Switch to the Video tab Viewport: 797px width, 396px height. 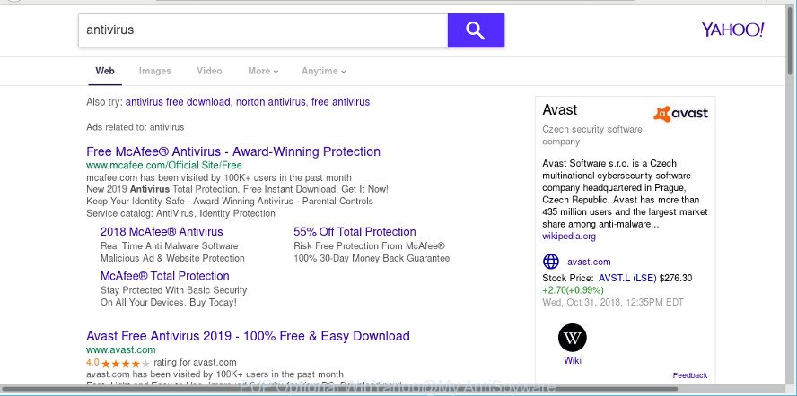[209, 71]
